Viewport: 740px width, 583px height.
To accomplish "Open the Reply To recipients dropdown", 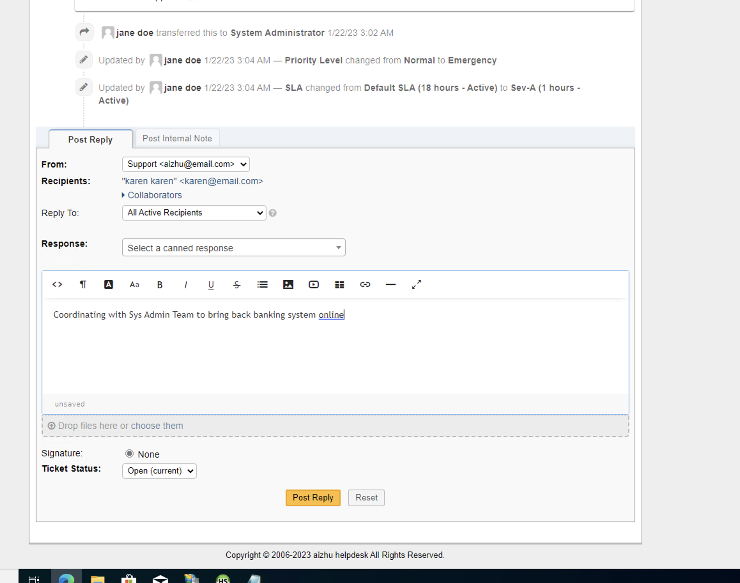I will pos(194,213).
